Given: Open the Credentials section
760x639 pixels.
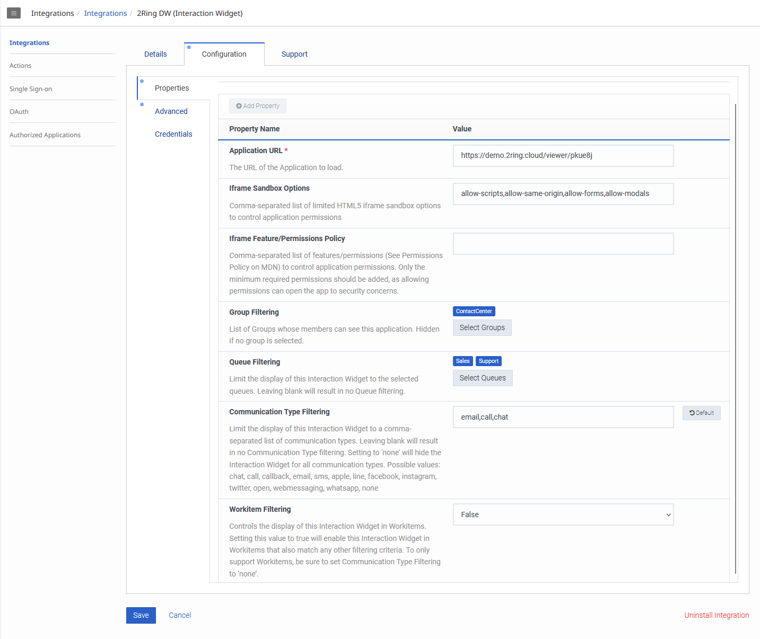Looking at the screenshot, I should 173,134.
